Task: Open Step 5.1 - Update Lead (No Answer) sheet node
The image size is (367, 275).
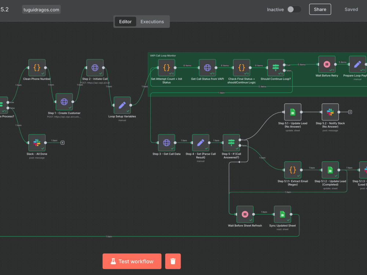Action: click(292, 112)
